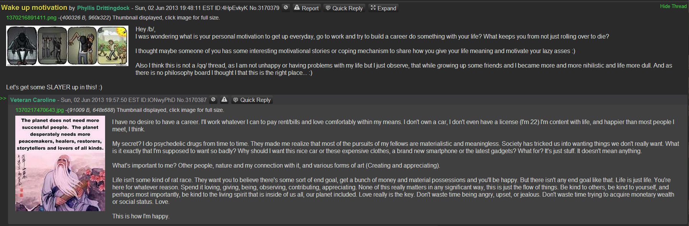Enlarge the four-panel comic thumbnail
689x226 pixels.
(x=67, y=46)
